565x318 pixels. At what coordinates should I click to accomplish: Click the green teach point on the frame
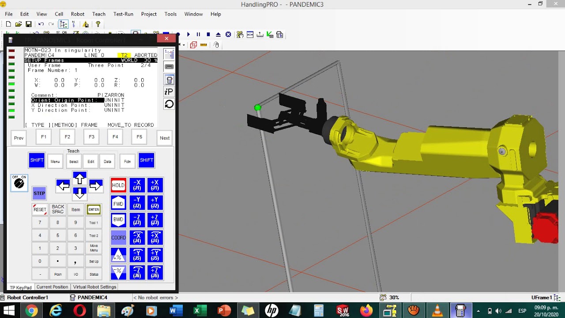[258, 107]
